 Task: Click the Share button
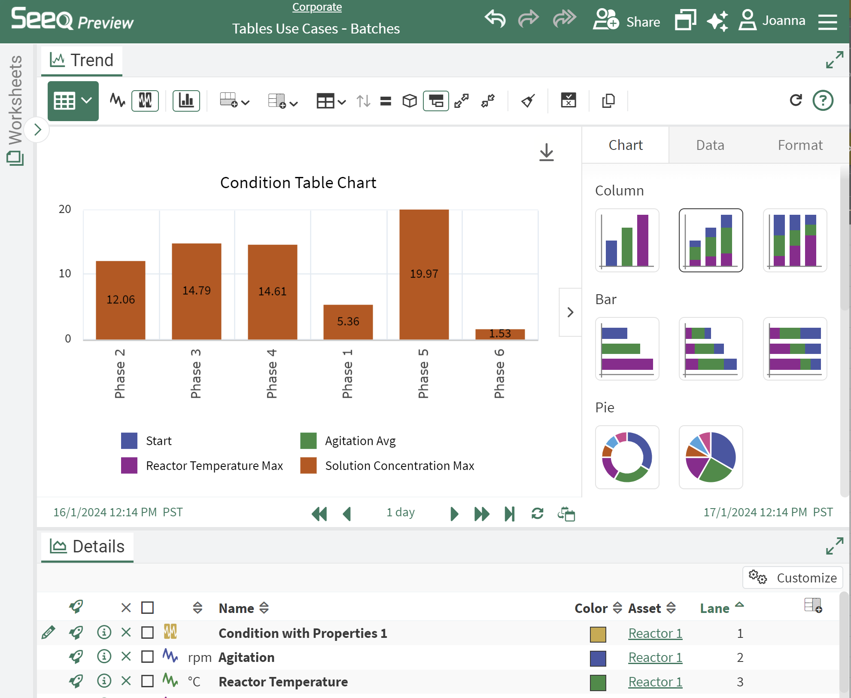click(626, 20)
